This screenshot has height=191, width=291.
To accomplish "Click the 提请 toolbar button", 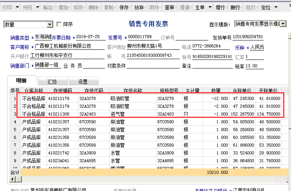I will 185,7.
